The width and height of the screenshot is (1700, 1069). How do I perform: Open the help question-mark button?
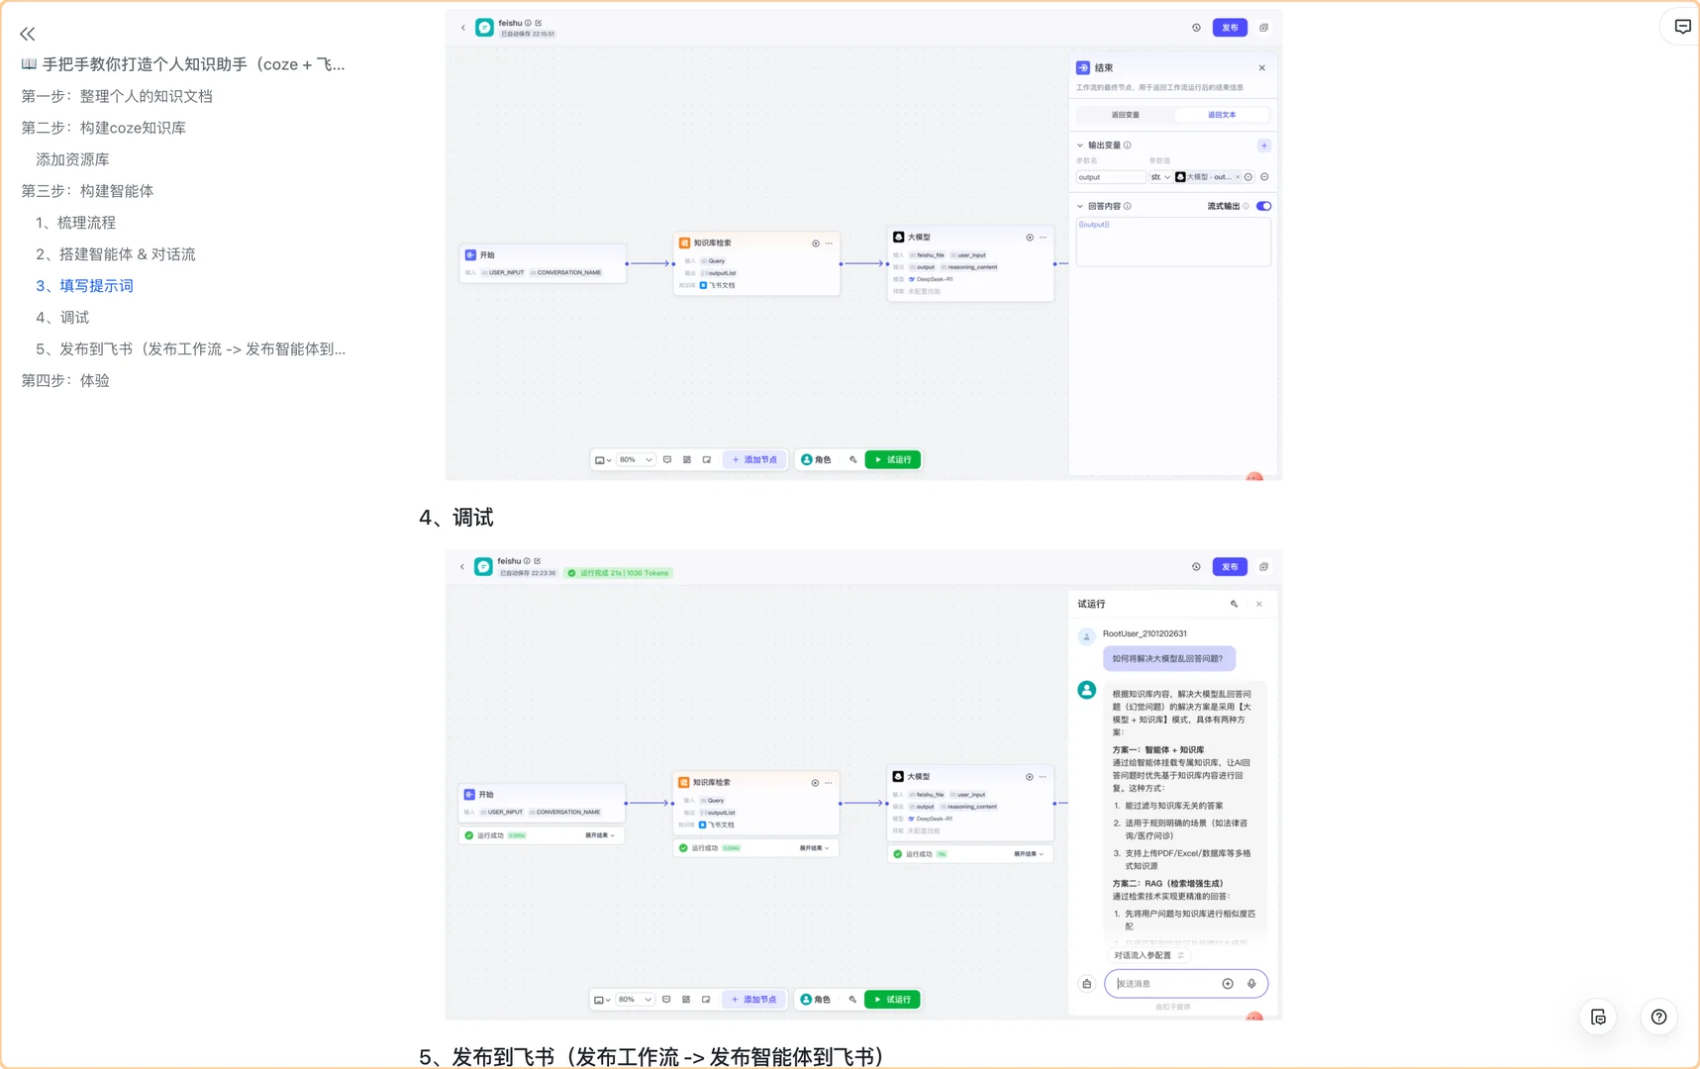(x=1659, y=1017)
